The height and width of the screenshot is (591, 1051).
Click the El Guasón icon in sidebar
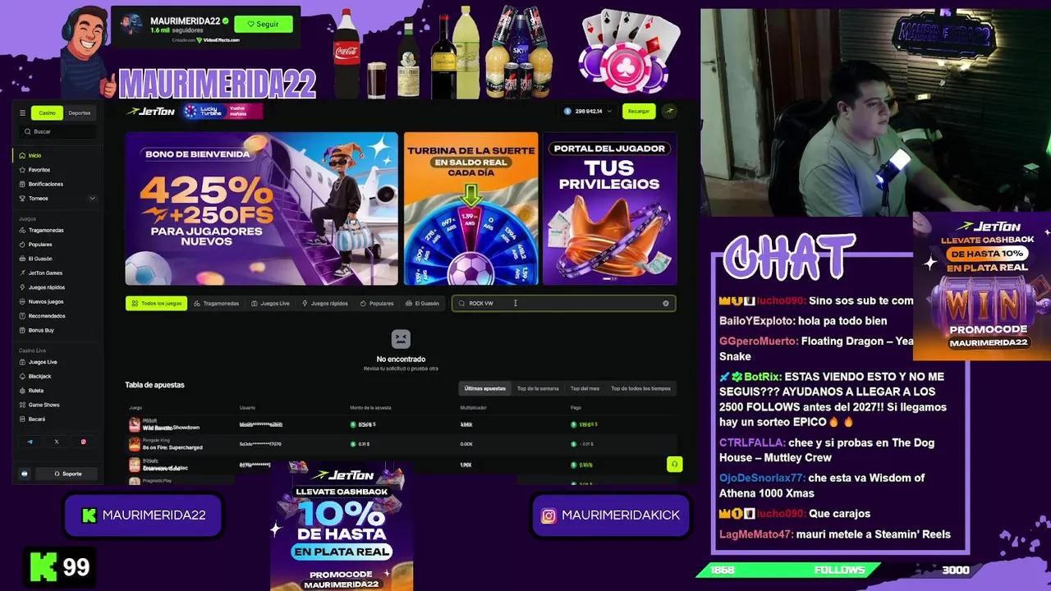22,259
